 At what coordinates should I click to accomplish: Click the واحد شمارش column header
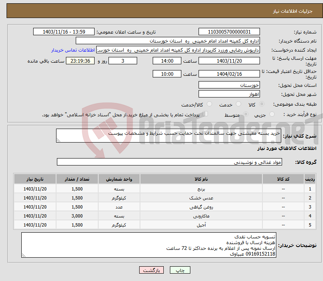point(119,179)
